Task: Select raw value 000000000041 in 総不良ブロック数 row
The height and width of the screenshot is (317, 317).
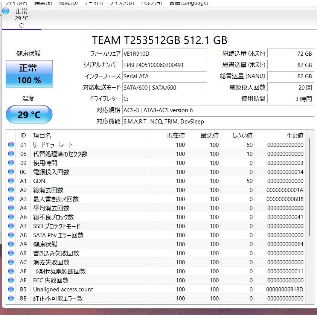Action: [x=285, y=217]
